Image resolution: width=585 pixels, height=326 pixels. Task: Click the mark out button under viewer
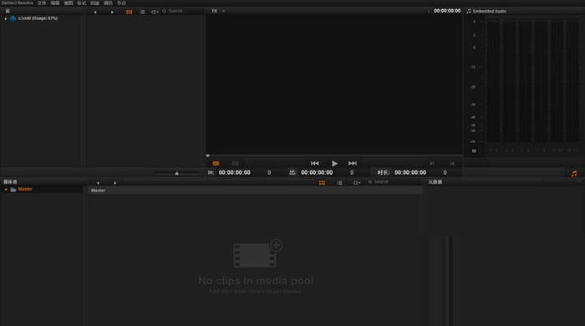click(x=452, y=164)
